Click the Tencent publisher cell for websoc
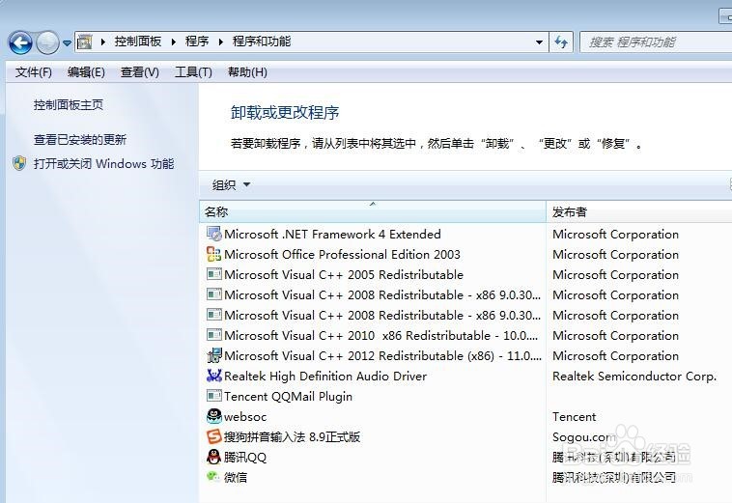Screen dimensions: 732x503 coord(575,416)
